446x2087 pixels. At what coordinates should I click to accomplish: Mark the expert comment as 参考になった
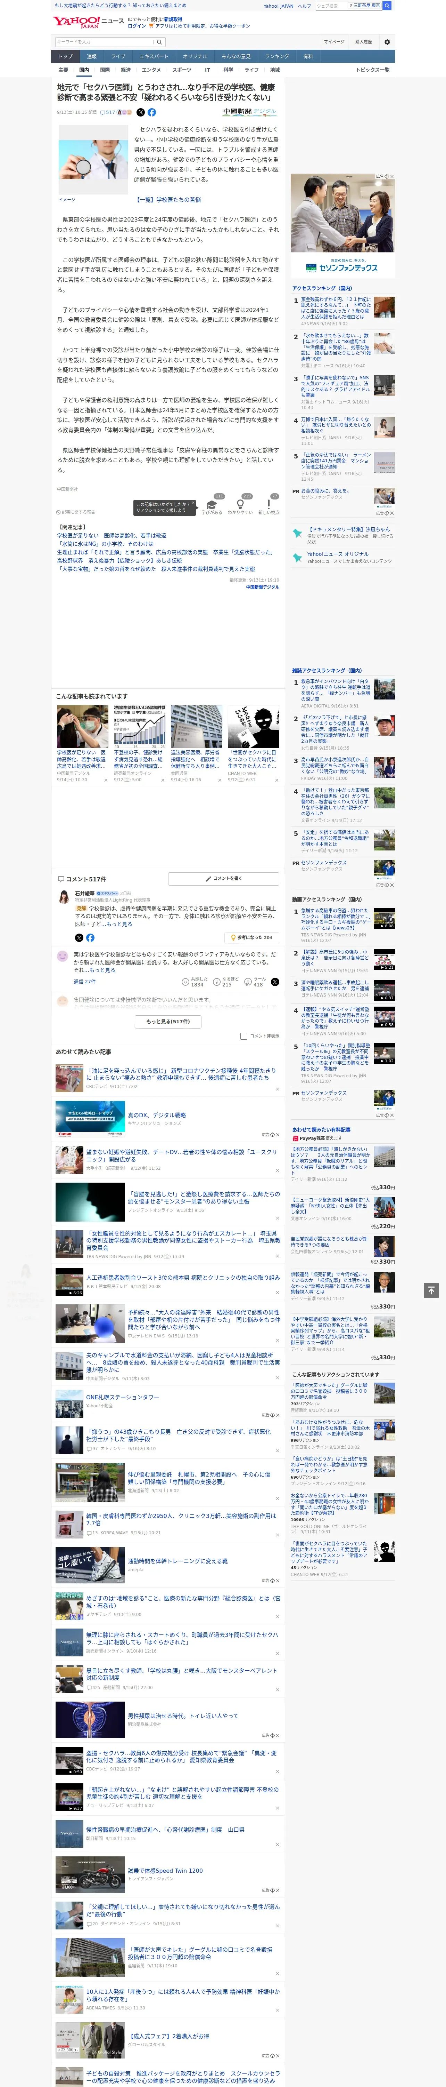coord(252,937)
